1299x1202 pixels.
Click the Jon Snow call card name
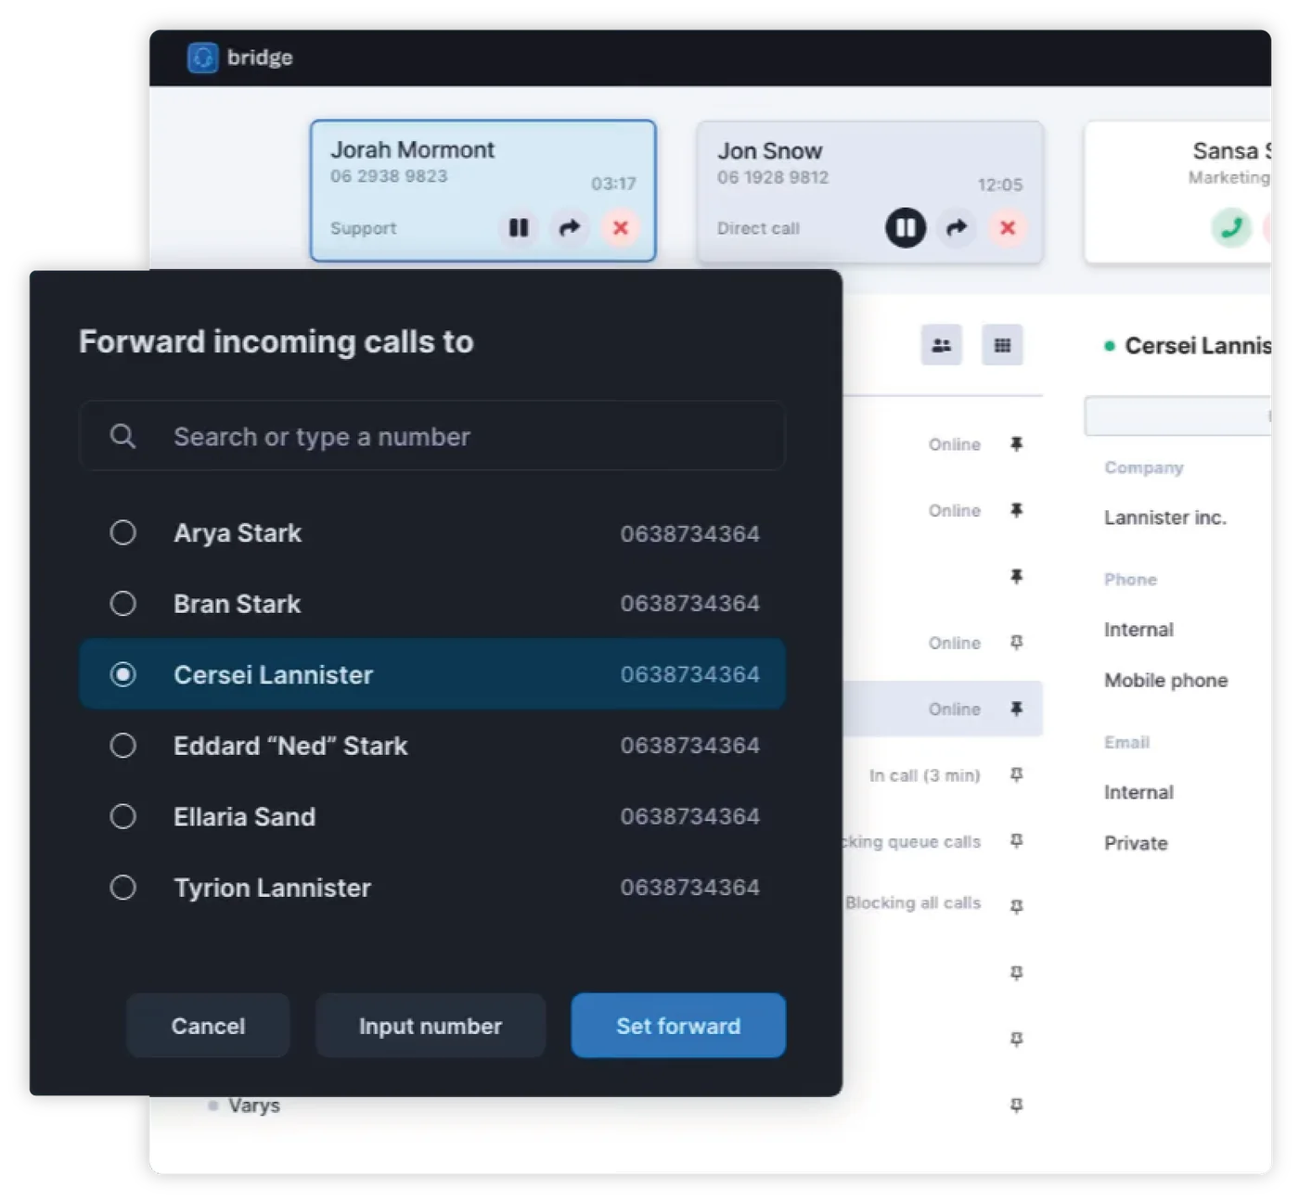click(x=769, y=150)
